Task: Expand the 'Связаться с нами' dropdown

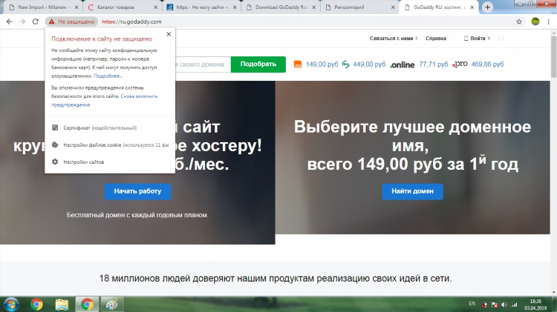Action: pos(394,39)
